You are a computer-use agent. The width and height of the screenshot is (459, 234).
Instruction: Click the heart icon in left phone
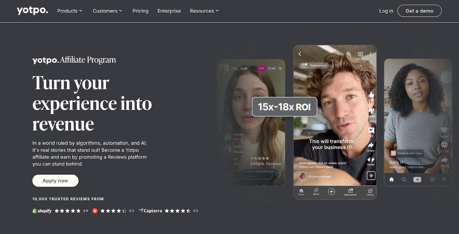pos(278,175)
